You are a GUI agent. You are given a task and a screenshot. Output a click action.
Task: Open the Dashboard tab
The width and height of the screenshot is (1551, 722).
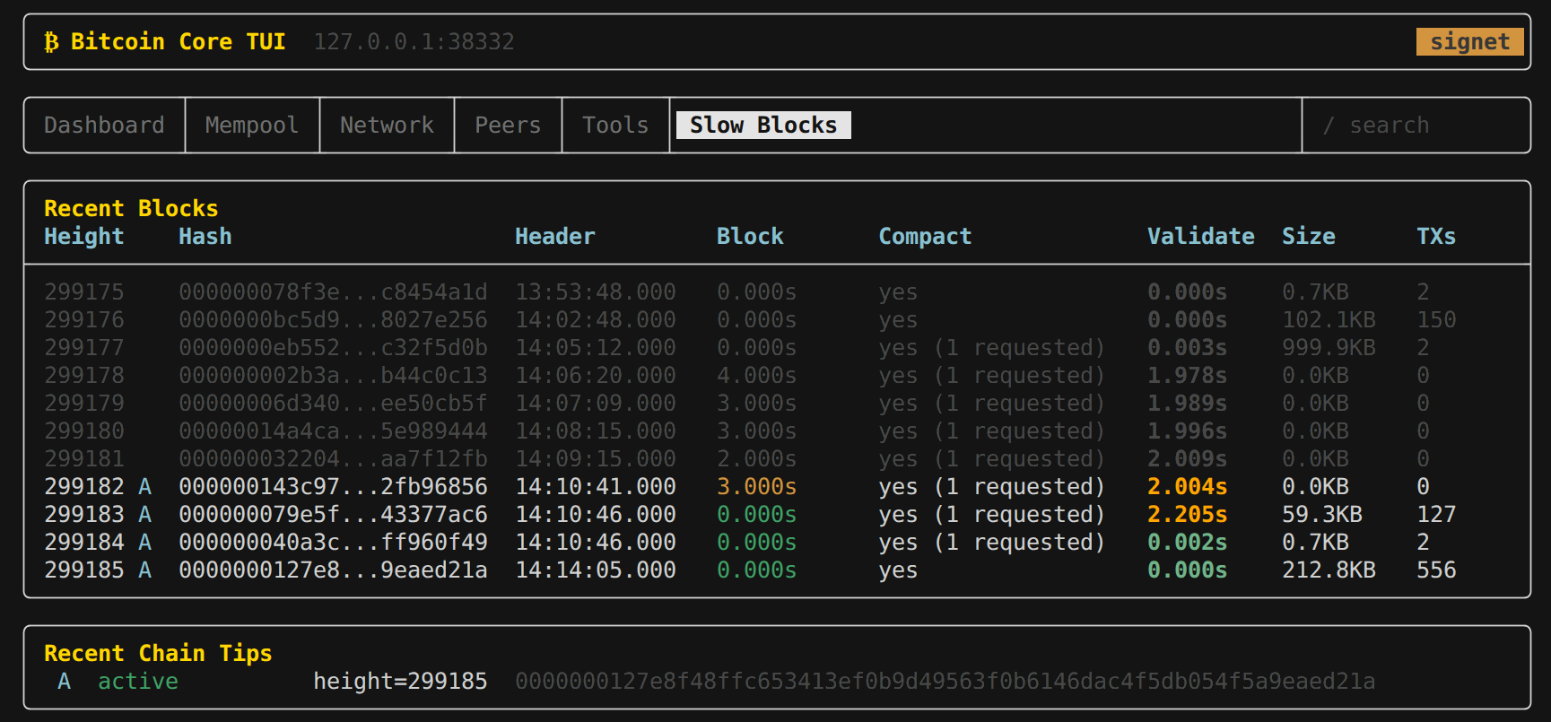point(104,126)
